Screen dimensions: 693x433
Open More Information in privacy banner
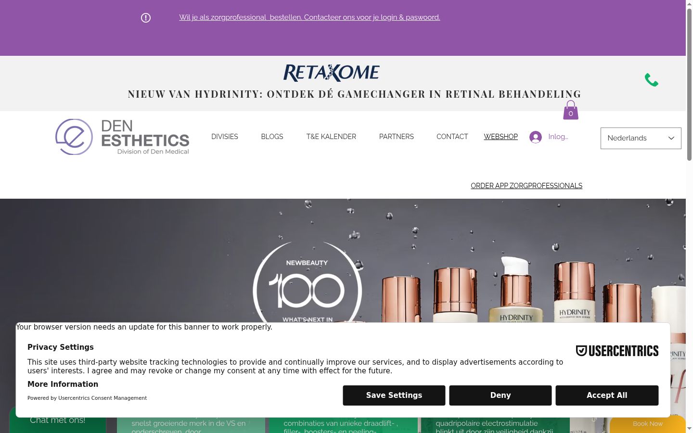(x=63, y=384)
